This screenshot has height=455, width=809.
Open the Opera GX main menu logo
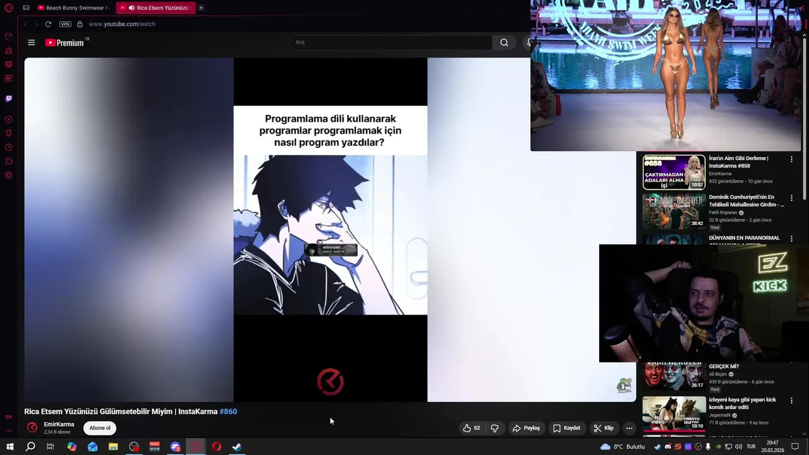click(8, 8)
